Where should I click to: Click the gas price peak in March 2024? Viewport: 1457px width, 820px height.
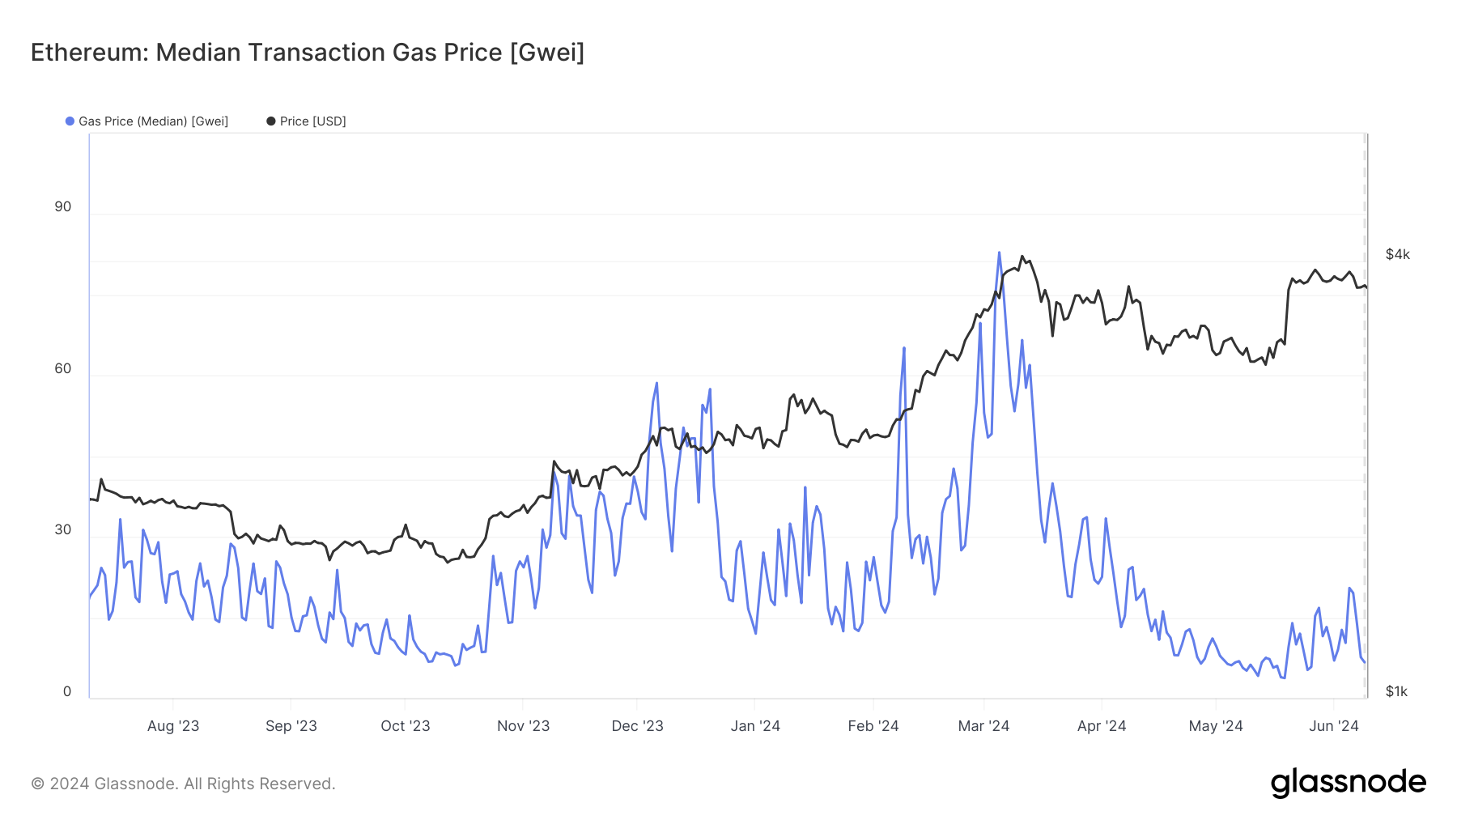pos(999,253)
